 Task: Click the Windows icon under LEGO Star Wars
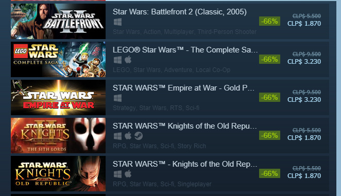(117, 60)
